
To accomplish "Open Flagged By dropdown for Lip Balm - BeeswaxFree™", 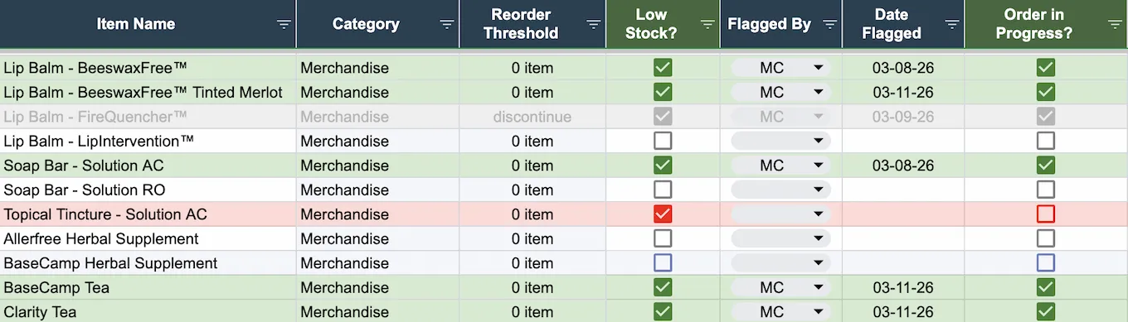I will (780, 68).
